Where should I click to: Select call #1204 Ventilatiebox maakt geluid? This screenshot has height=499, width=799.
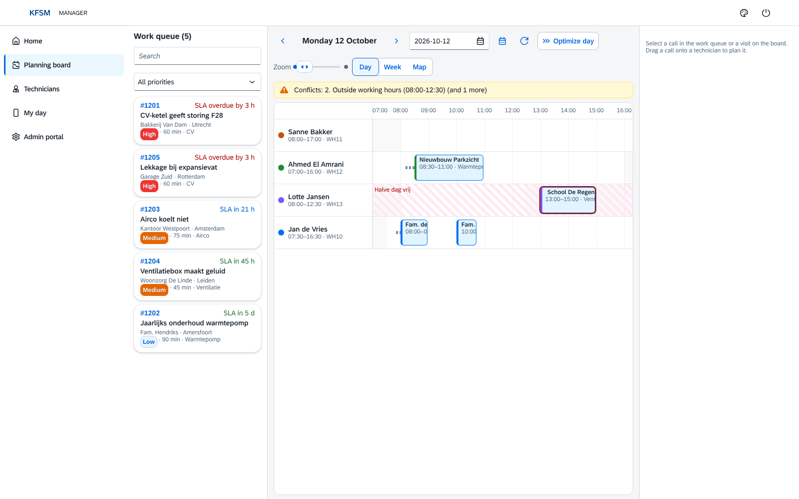click(197, 276)
